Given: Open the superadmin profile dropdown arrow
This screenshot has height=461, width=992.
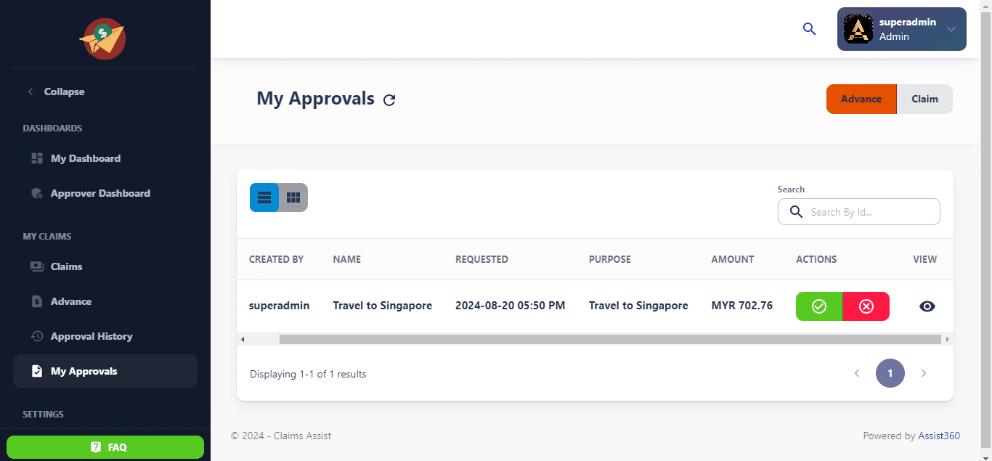Looking at the screenshot, I should point(951,29).
